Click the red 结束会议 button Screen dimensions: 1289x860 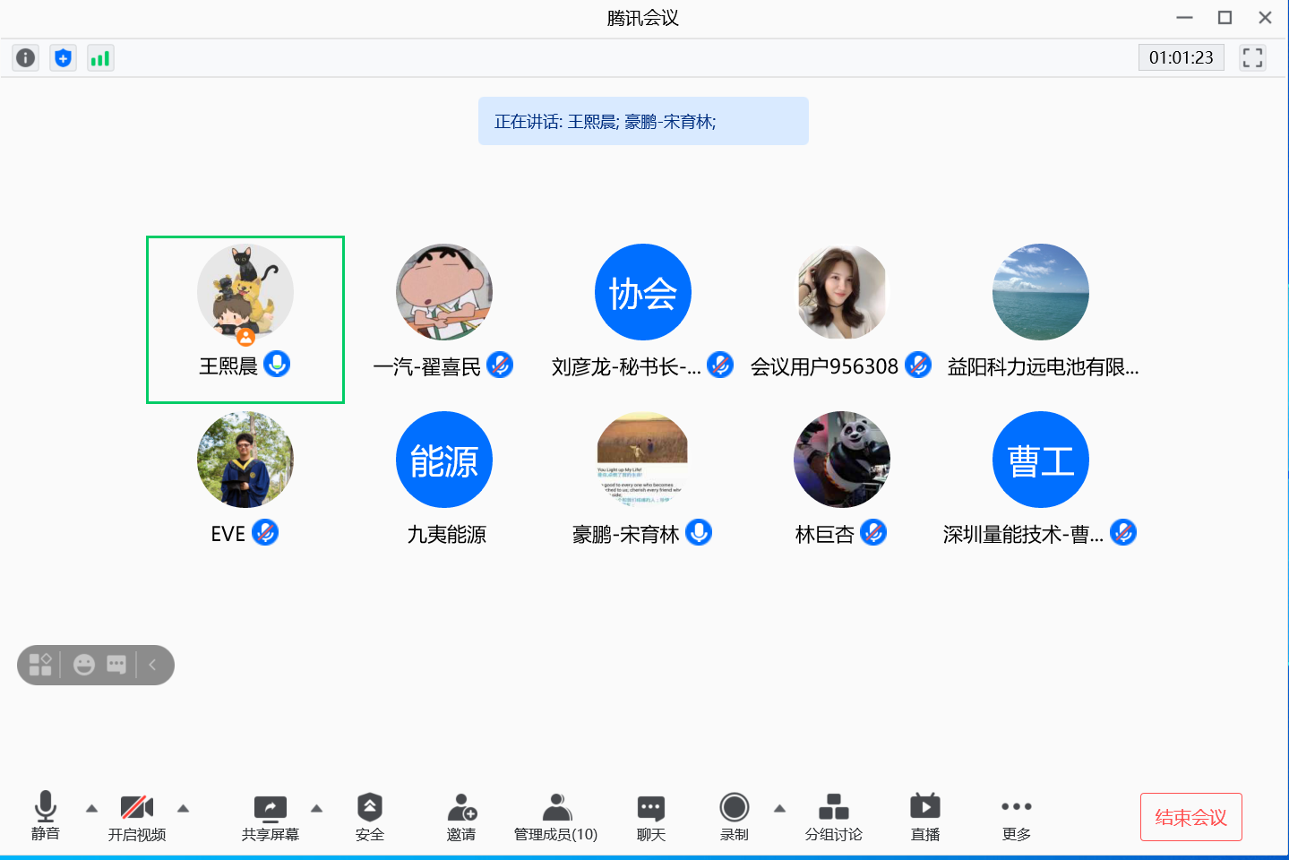click(1190, 817)
